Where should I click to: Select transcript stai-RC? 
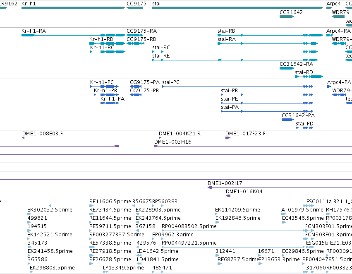tap(235, 52)
